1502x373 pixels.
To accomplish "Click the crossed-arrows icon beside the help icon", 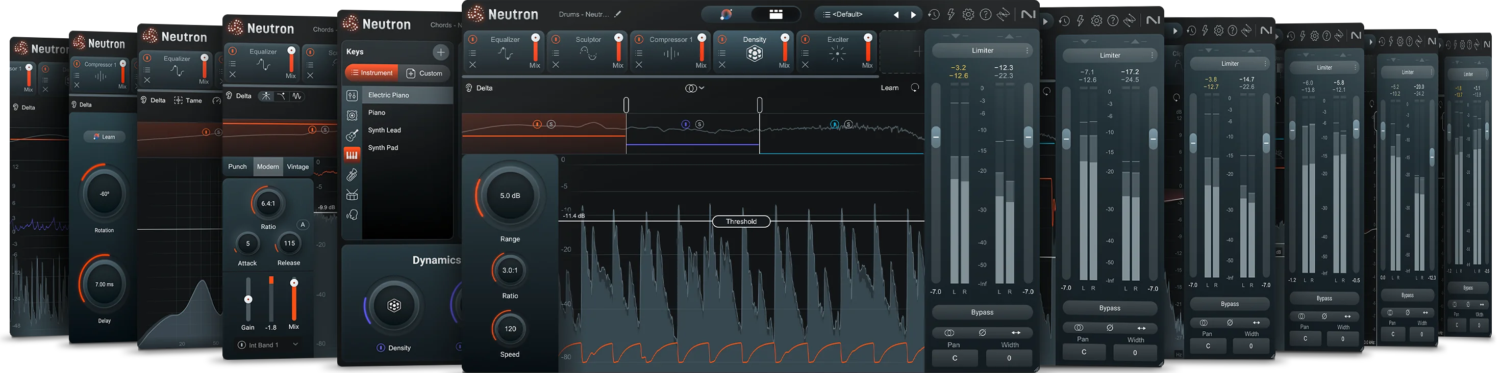I will click(x=1004, y=15).
